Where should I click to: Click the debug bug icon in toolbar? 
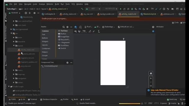(x=132, y=9)
